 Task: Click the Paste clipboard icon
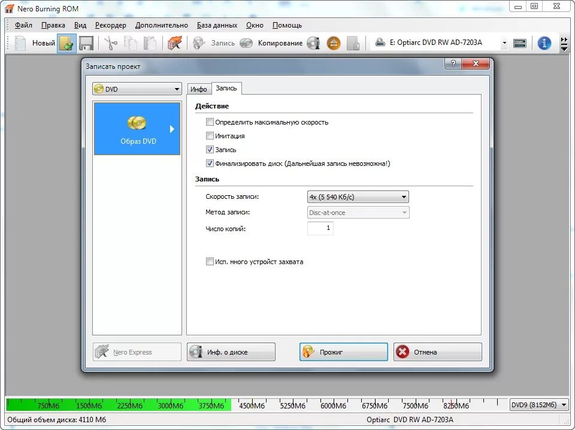point(150,43)
